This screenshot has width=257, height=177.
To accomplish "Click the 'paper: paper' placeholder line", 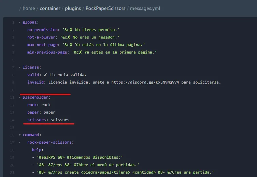I will tap(41, 112).
